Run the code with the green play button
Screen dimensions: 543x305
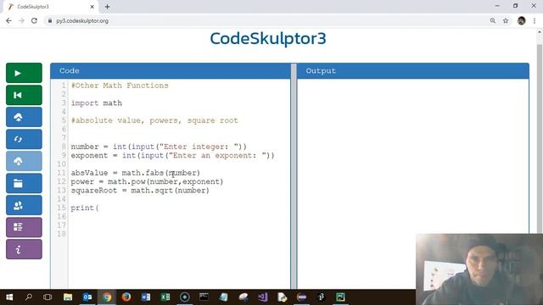pos(24,73)
